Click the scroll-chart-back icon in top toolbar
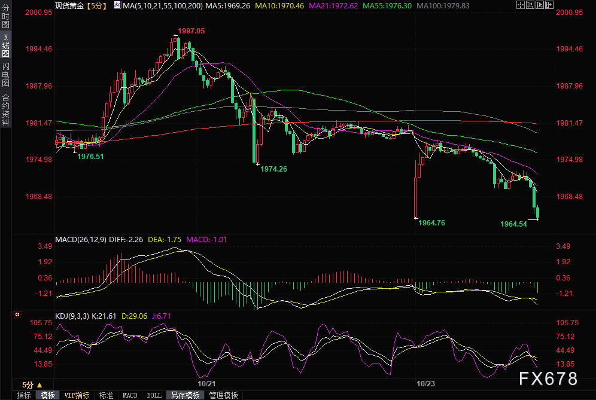Screen dimensions: 596x400 click(x=530, y=5)
